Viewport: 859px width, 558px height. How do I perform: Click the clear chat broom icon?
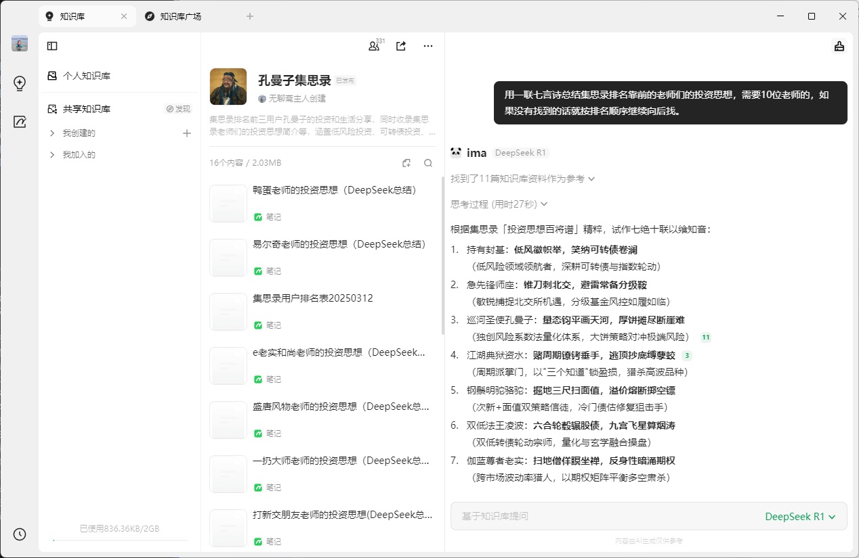pos(839,46)
